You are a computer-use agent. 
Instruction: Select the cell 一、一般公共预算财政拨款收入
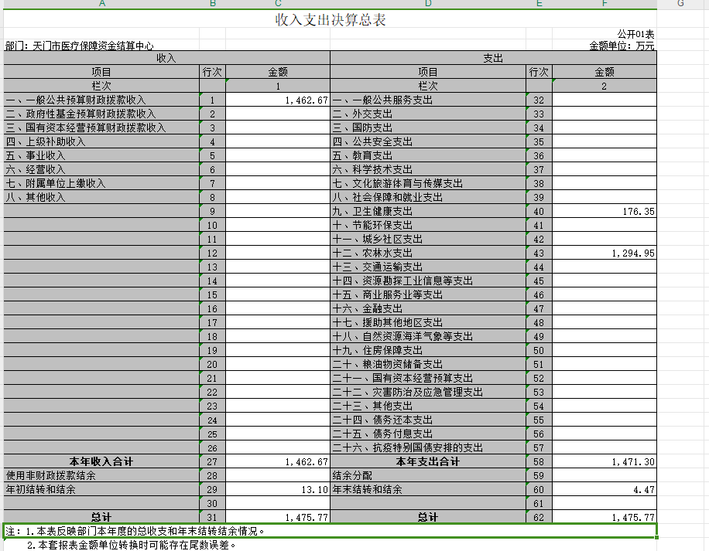tap(101, 100)
